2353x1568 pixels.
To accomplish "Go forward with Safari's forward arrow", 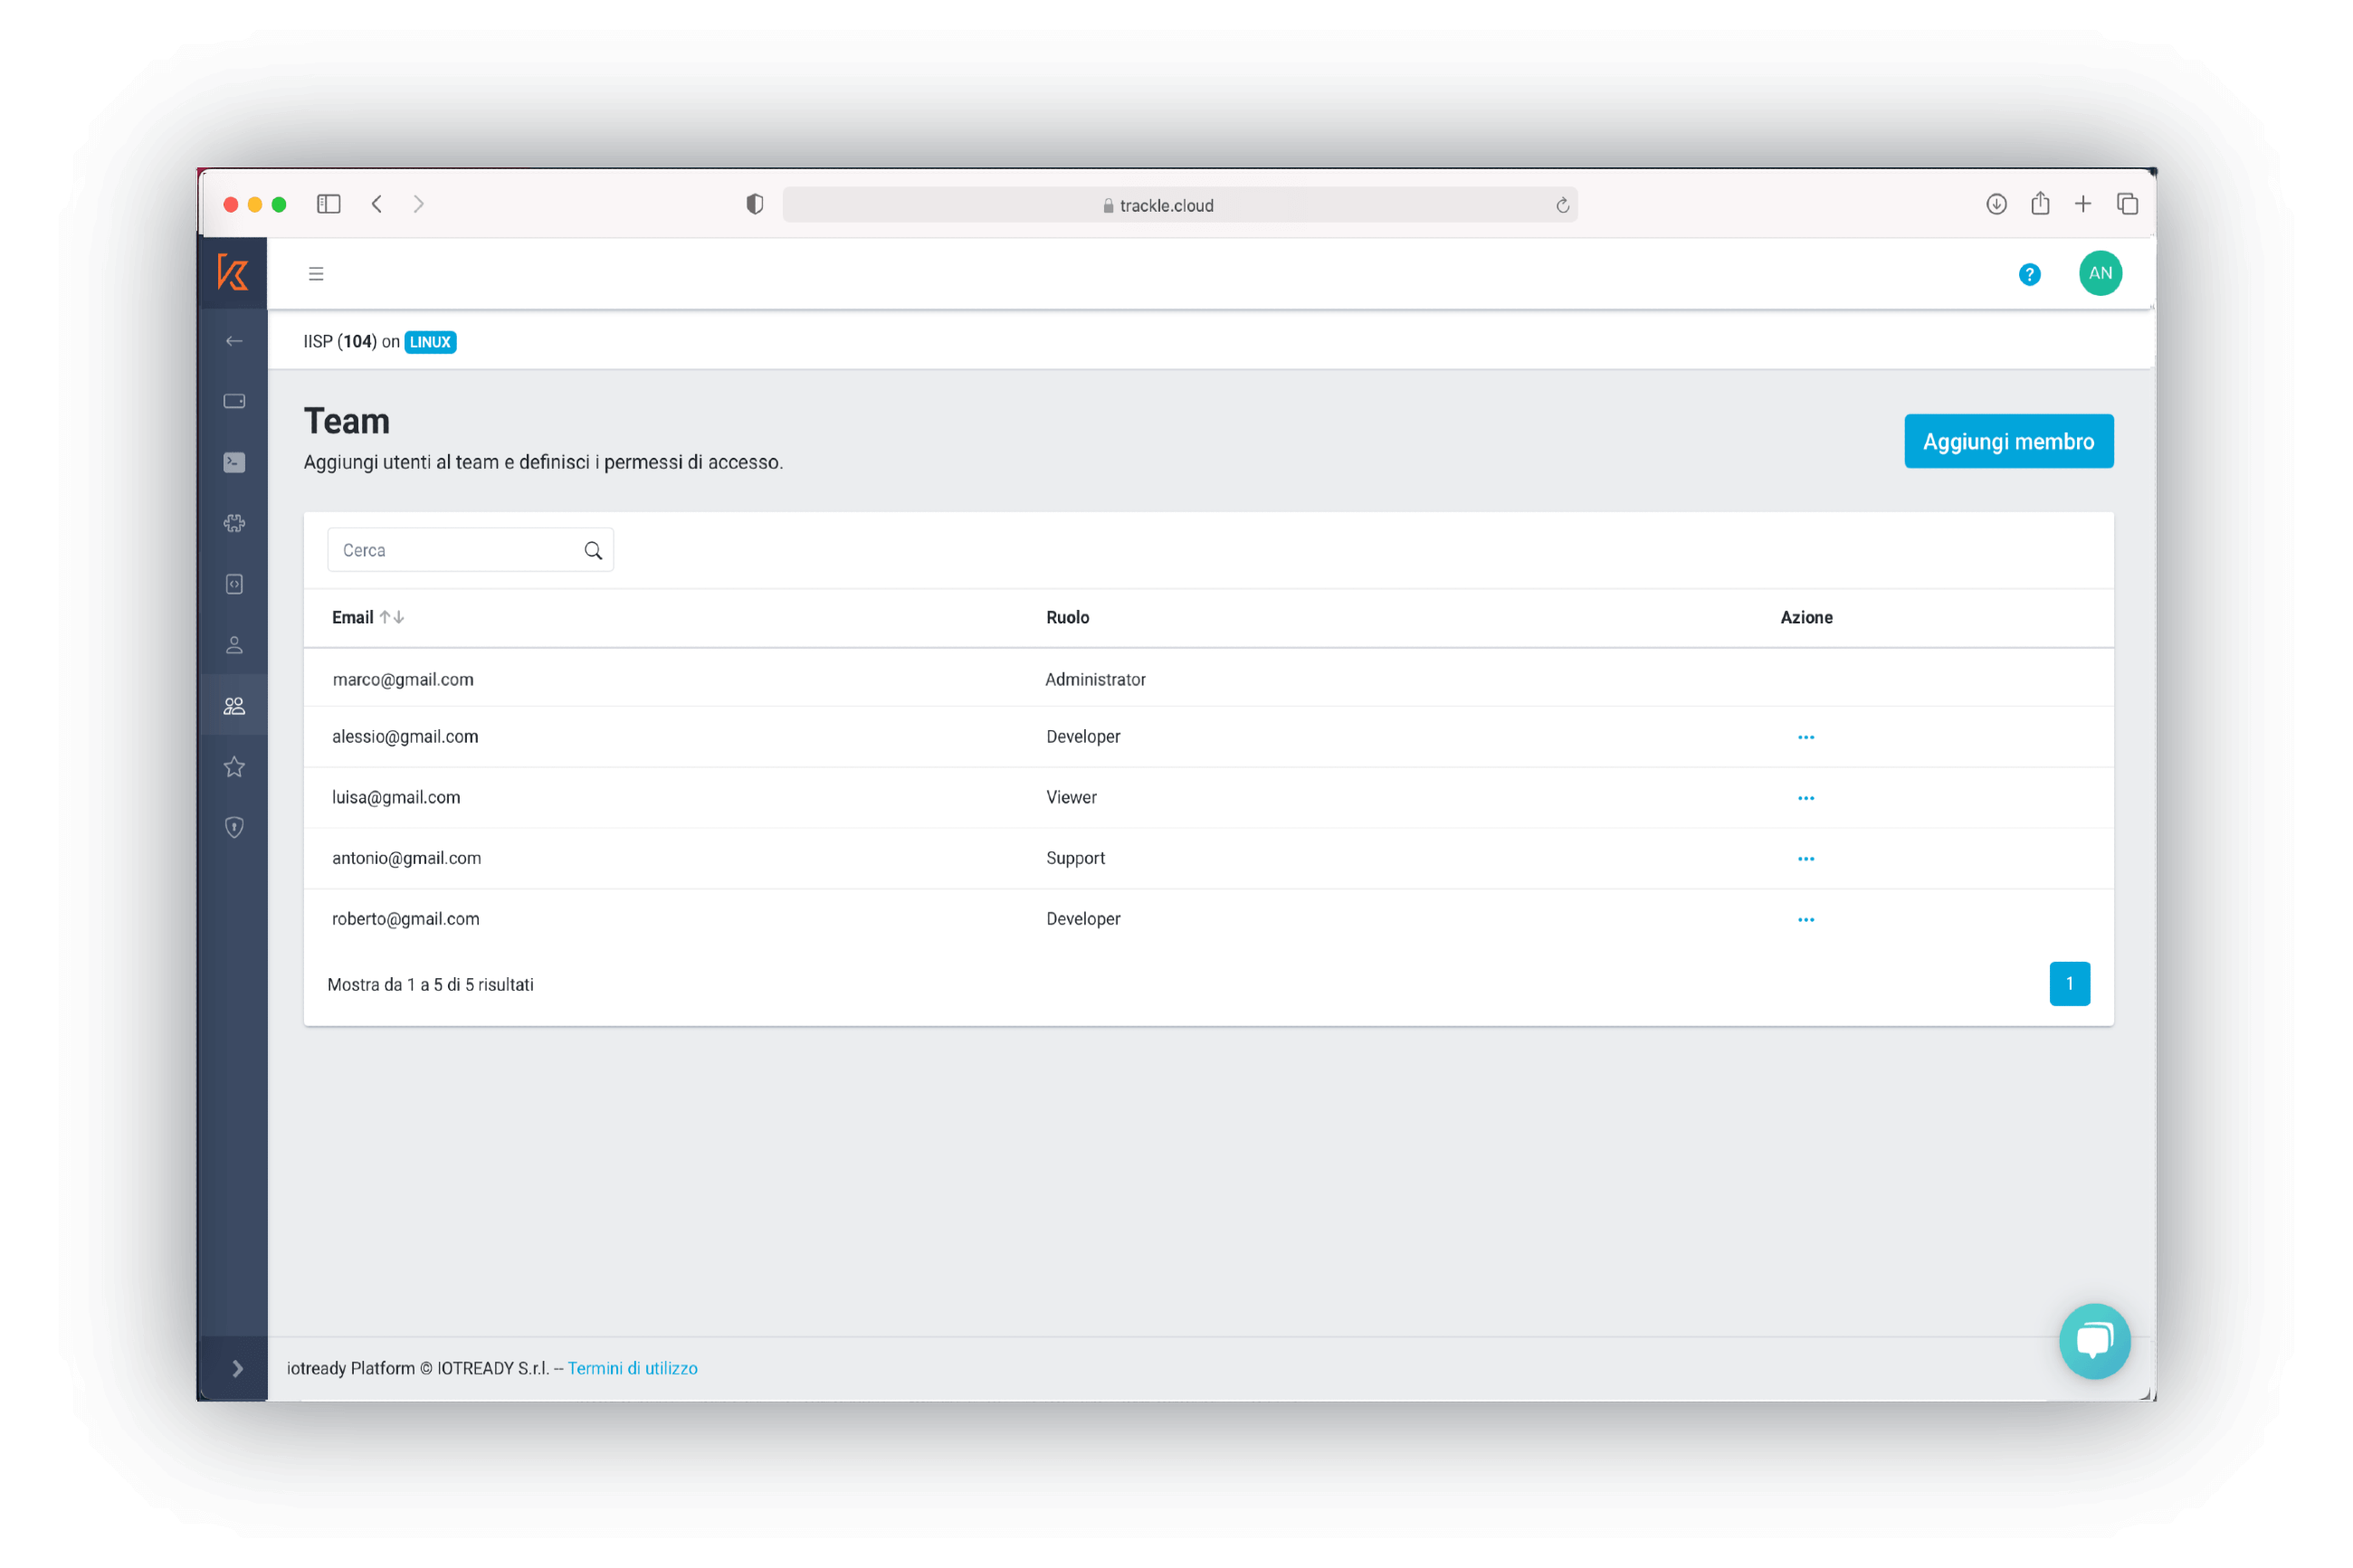I will (419, 204).
